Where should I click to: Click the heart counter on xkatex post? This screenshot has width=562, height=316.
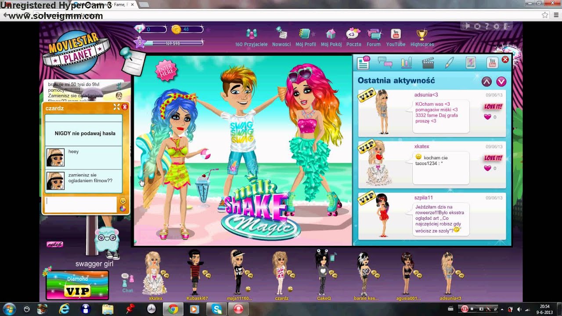click(x=490, y=168)
